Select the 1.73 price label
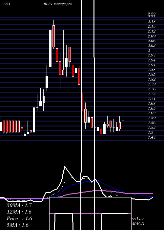The image size is (164, 230). click(x=152, y=94)
